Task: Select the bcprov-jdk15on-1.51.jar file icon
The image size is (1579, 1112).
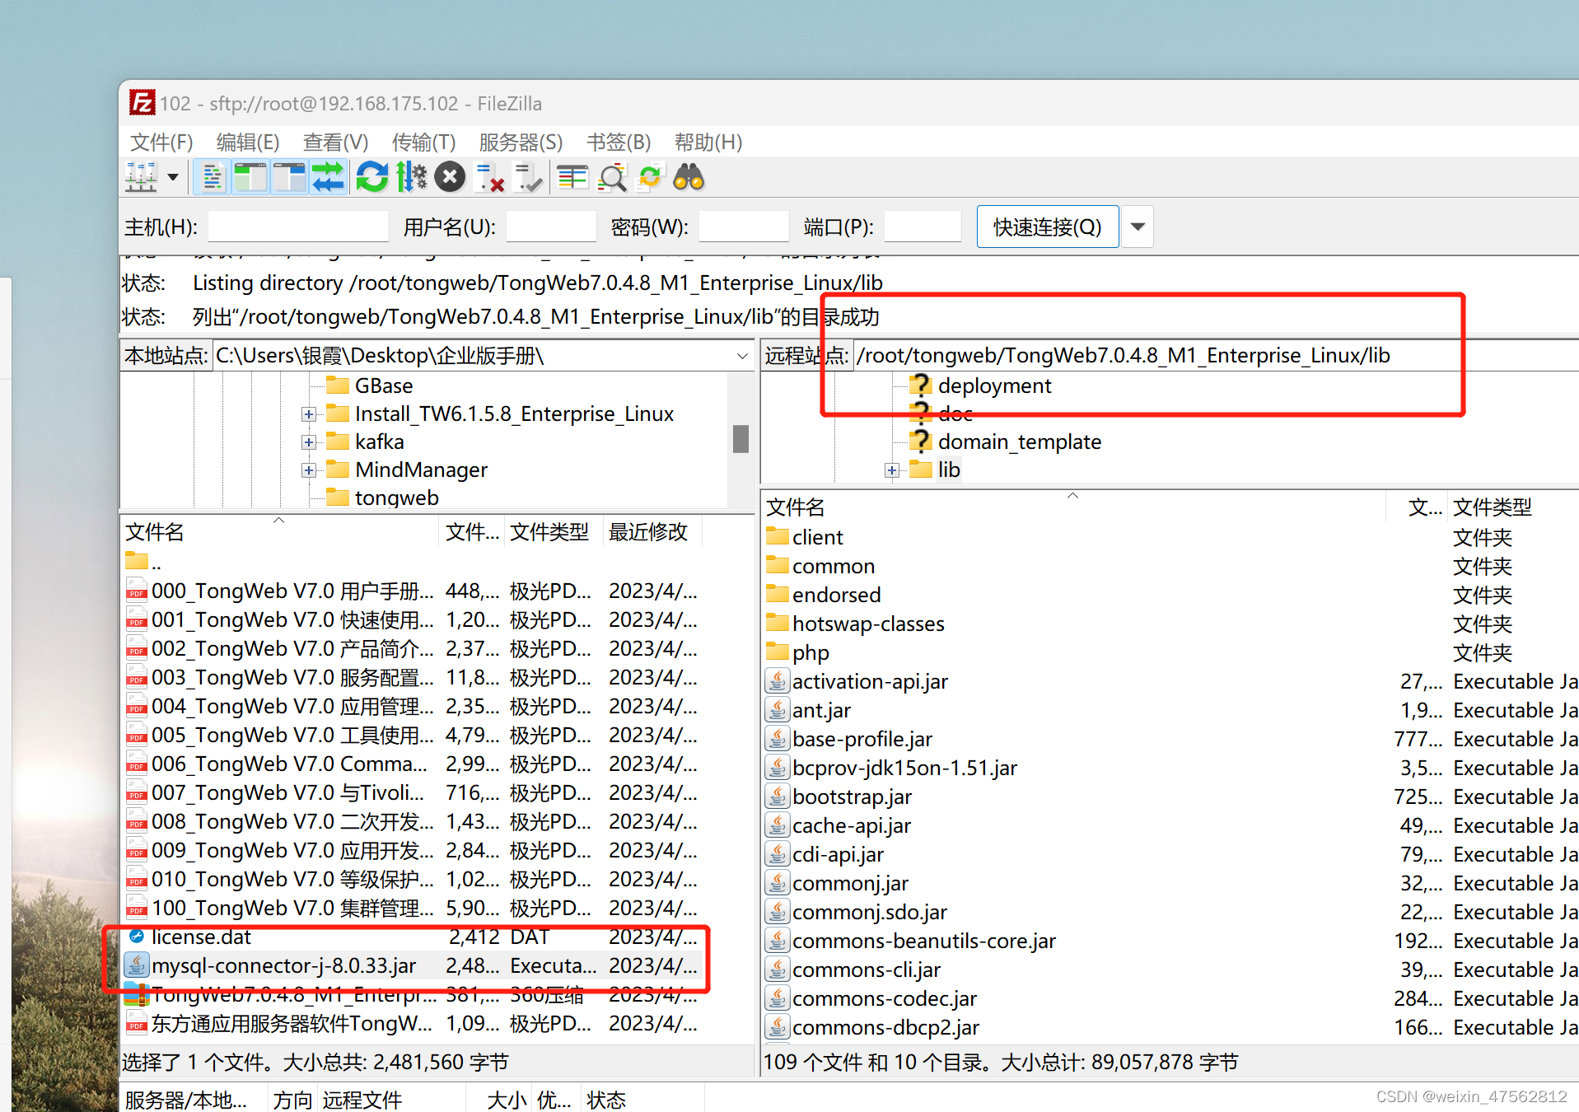Action: [777, 768]
